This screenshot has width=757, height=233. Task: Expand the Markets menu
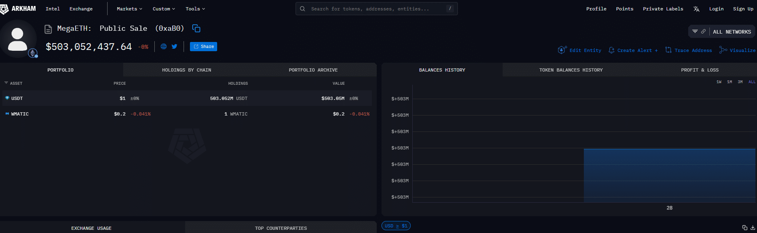pyautogui.click(x=129, y=9)
